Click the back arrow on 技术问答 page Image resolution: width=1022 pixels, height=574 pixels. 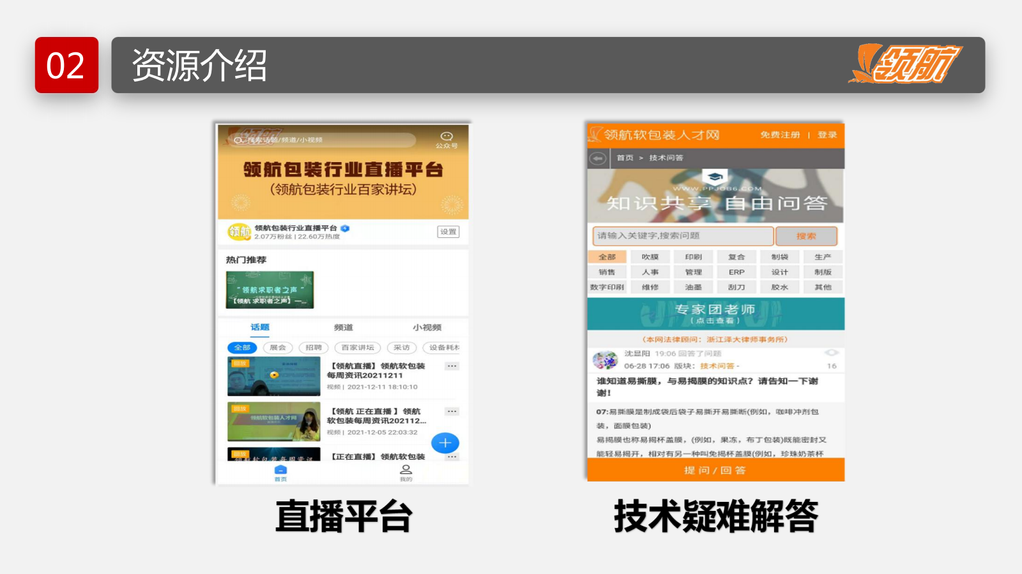coord(597,158)
